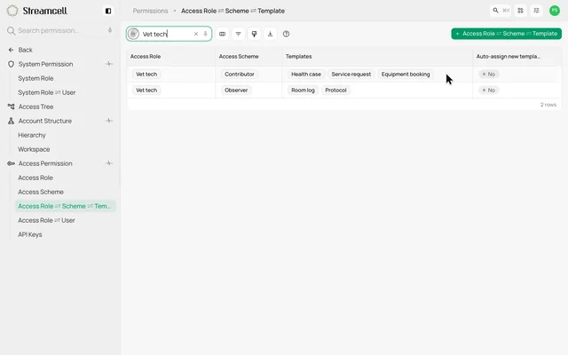The image size is (568, 355).
Task: Collapse the Access Permission section toggle
Action: point(108,163)
